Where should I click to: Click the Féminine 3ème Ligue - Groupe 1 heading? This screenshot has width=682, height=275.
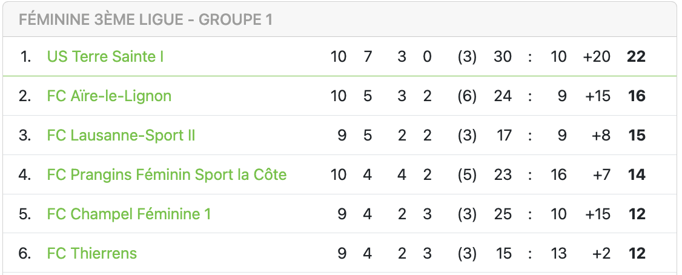point(145,20)
